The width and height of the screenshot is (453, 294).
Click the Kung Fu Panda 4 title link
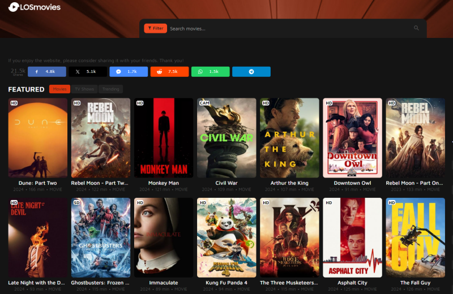point(226,283)
